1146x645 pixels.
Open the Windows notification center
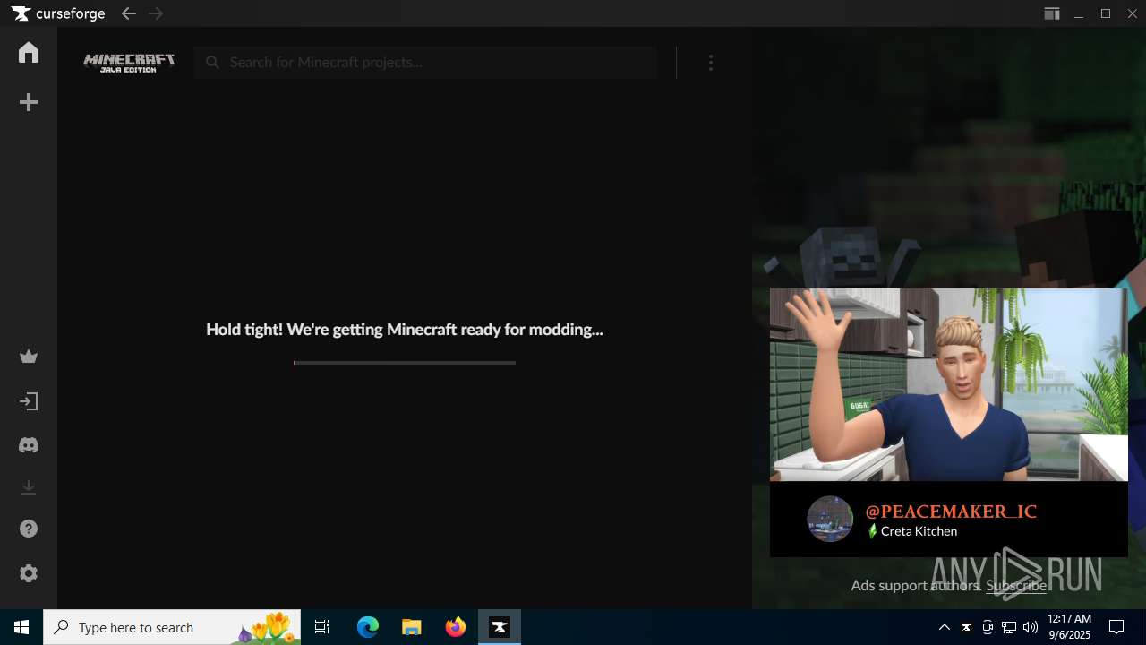pos(1116,627)
